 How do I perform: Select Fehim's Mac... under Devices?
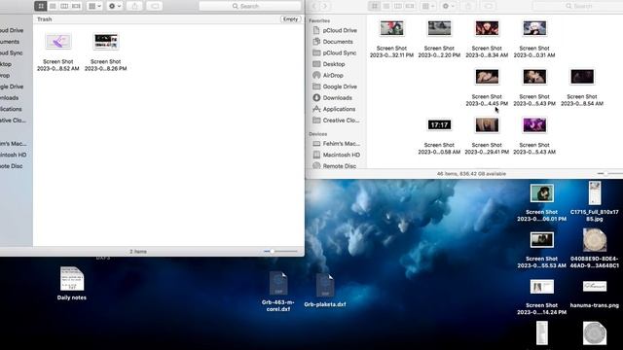[x=337, y=143]
